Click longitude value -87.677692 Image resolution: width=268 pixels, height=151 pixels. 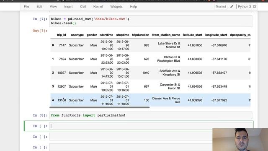(x=219, y=100)
